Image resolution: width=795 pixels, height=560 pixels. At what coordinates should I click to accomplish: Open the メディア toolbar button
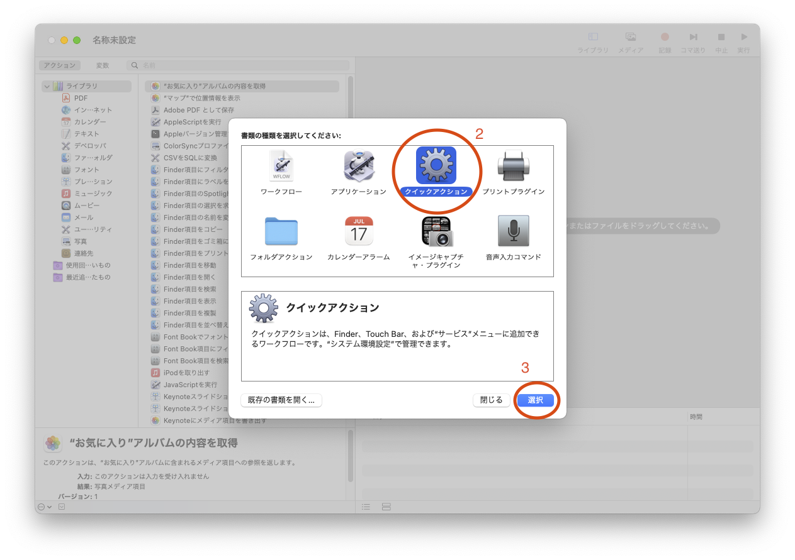tap(630, 42)
